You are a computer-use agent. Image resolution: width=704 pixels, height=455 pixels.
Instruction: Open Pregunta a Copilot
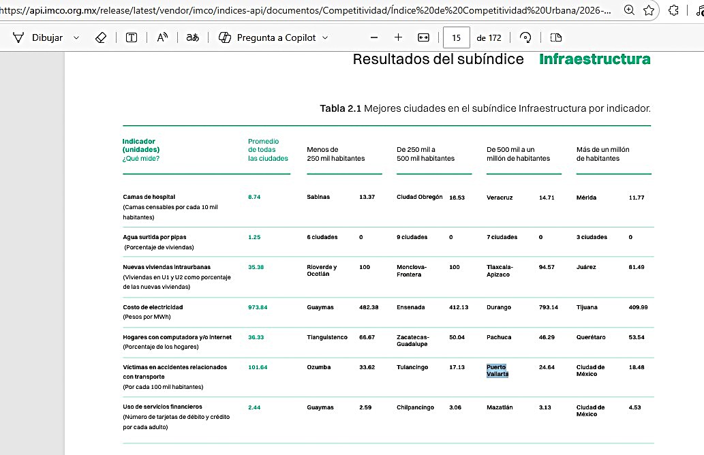pyautogui.click(x=267, y=37)
